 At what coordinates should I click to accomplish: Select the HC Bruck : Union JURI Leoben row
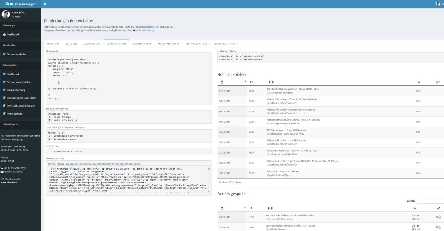tap(330, 173)
